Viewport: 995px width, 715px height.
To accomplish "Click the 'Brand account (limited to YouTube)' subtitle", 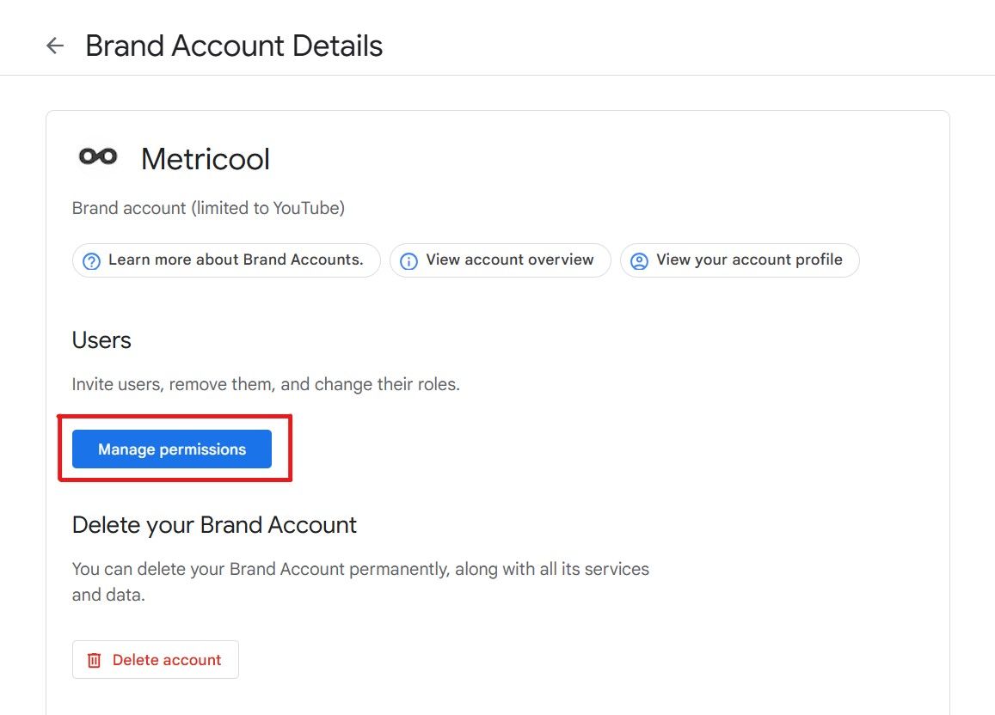I will (x=208, y=208).
